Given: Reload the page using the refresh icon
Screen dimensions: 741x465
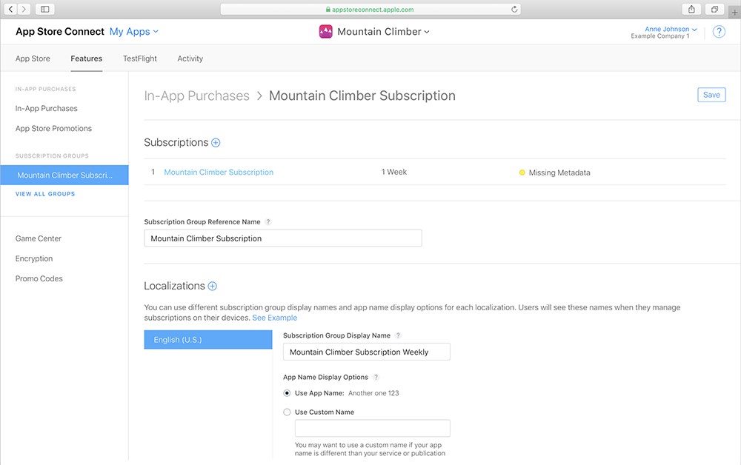Looking at the screenshot, I should (514, 9).
